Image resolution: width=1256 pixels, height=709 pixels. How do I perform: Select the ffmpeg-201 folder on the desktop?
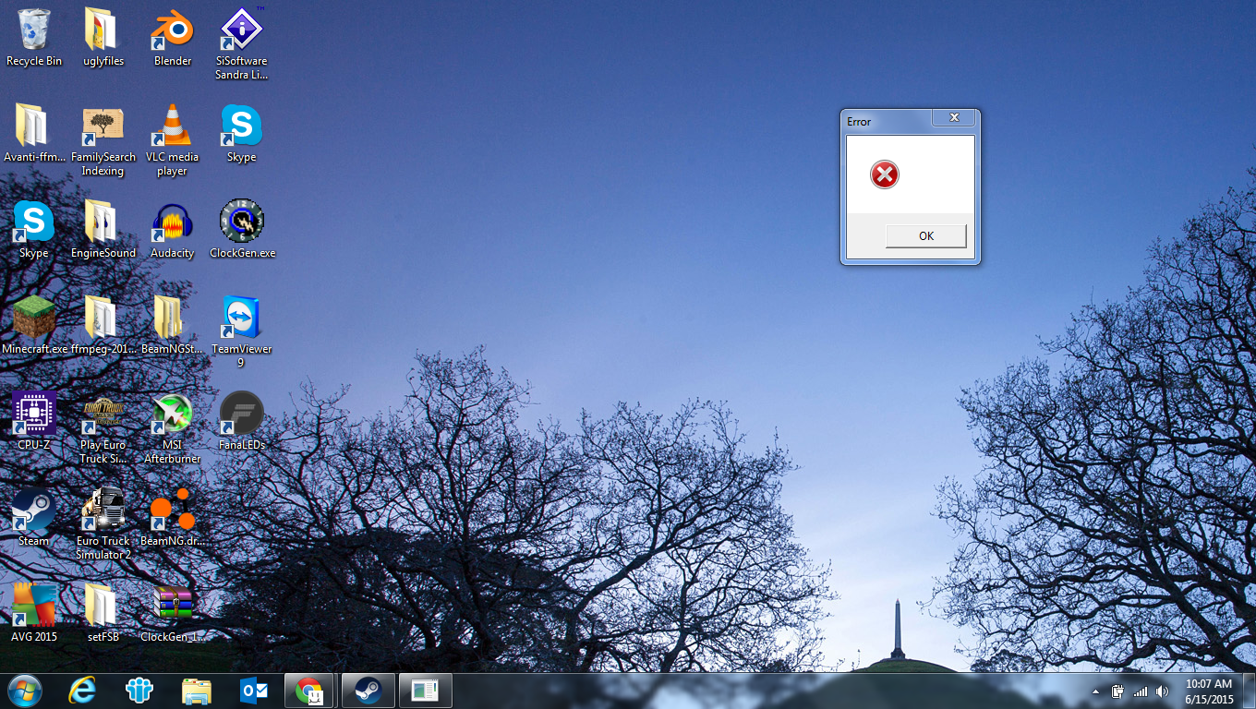pos(103,326)
